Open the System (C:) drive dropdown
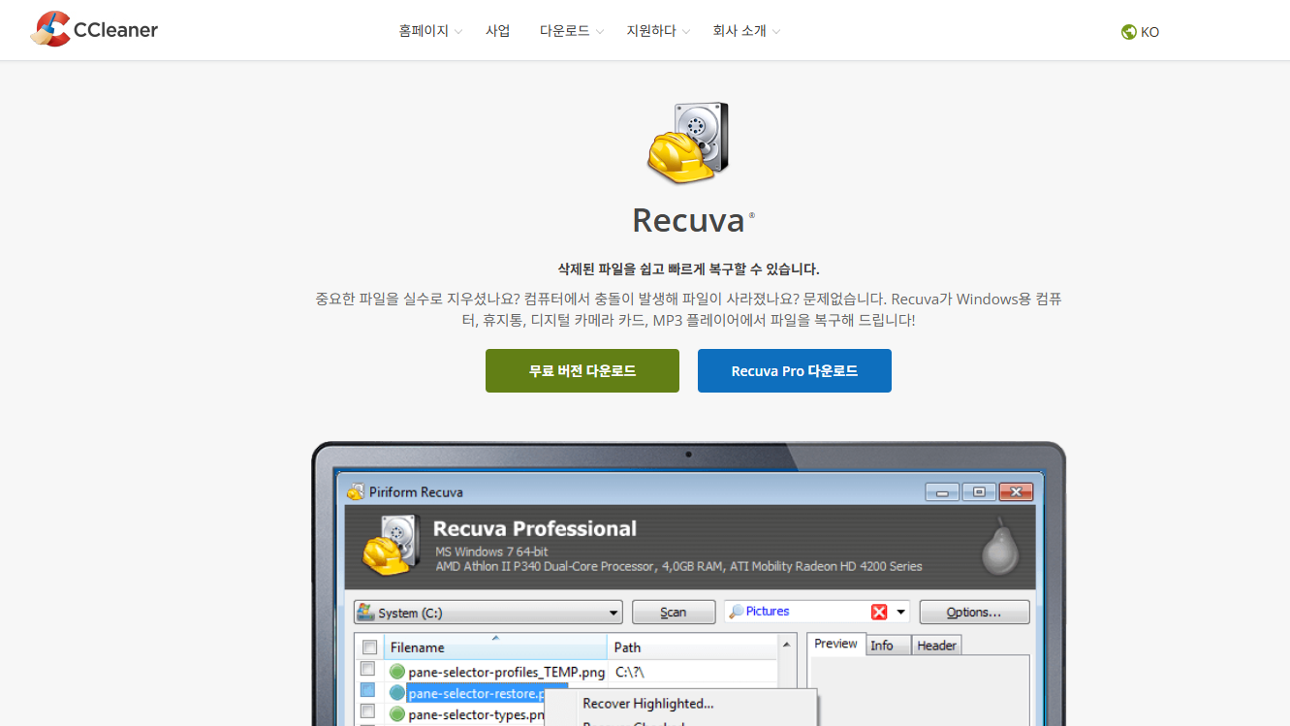Viewport: 1290px width, 726px height. coord(614,613)
